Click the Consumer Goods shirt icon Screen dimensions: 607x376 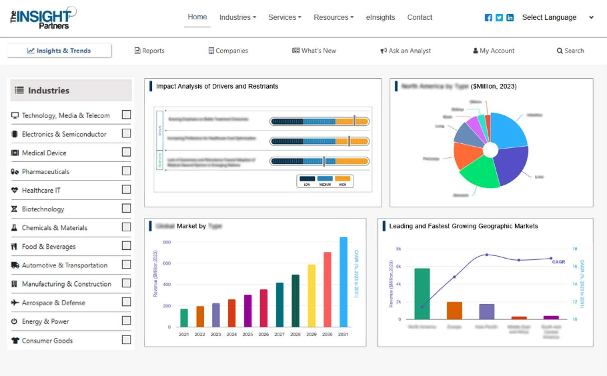pyautogui.click(x=15, y=341)
